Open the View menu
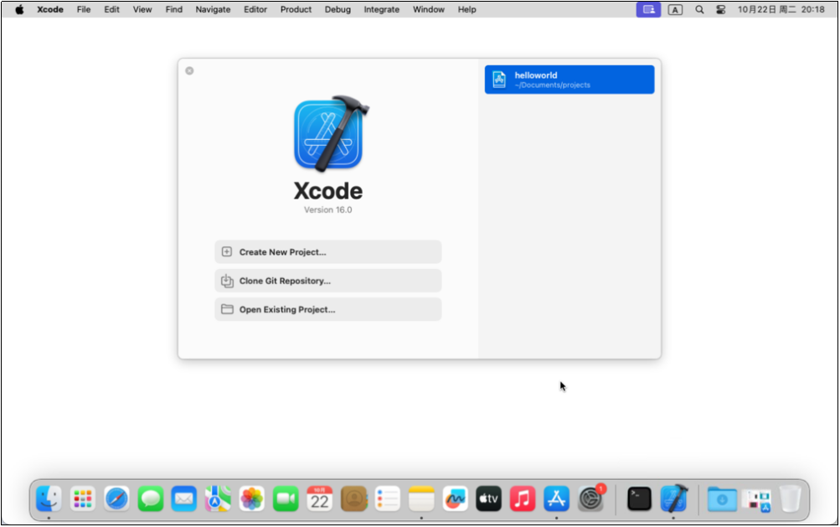Screen dimensions: 840x527 coord(142,10)
